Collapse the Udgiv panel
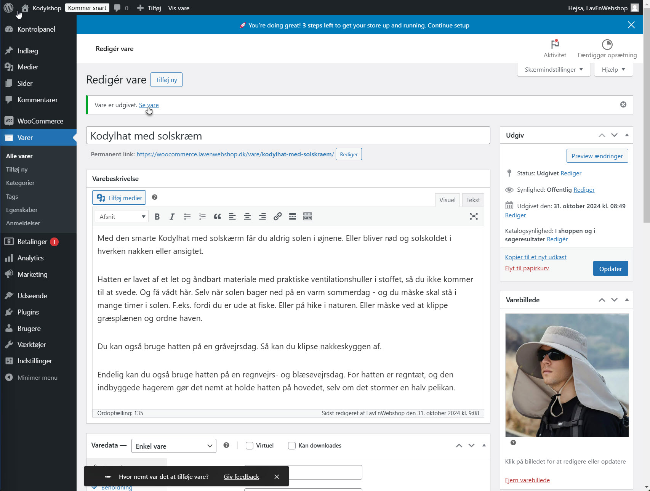The height and width of the screenshot is (491, 650). 627,135
